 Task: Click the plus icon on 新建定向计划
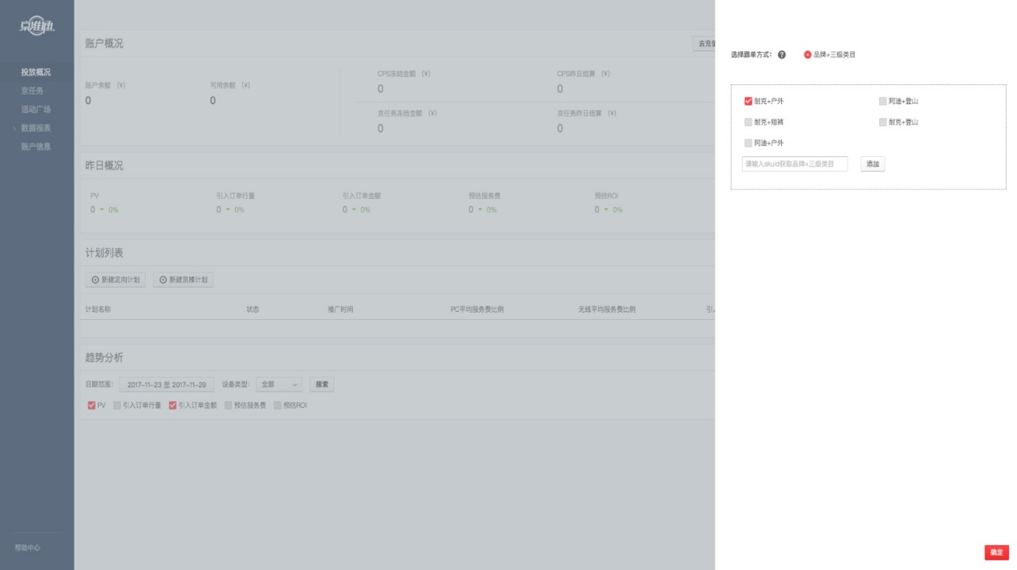point(95,280)
